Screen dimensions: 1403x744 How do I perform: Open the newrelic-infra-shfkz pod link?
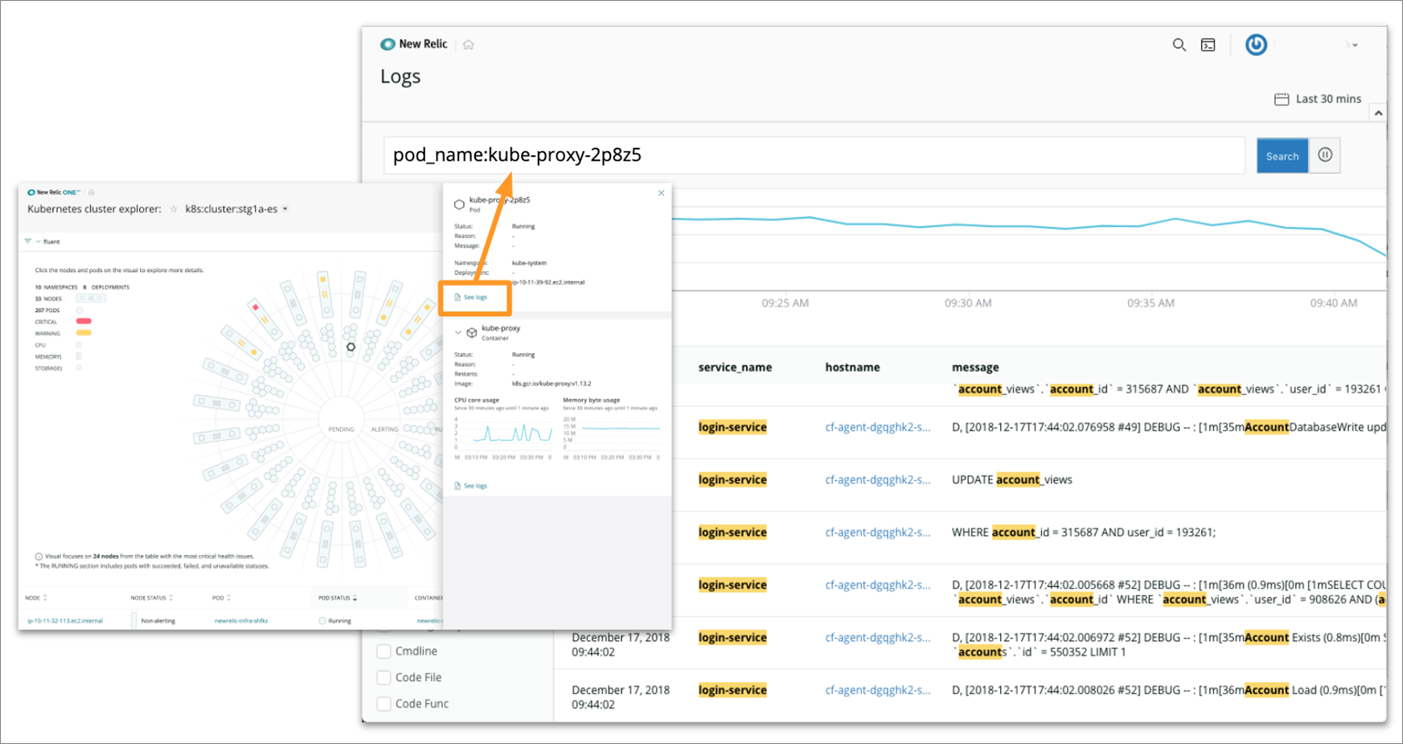click(x=241, y=621)
